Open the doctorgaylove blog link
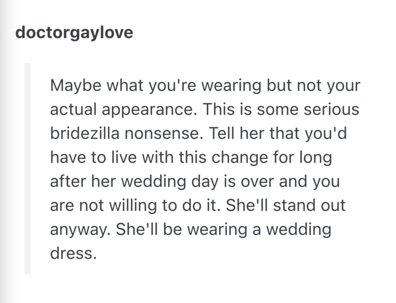The image size is (396, 303). 74,33
